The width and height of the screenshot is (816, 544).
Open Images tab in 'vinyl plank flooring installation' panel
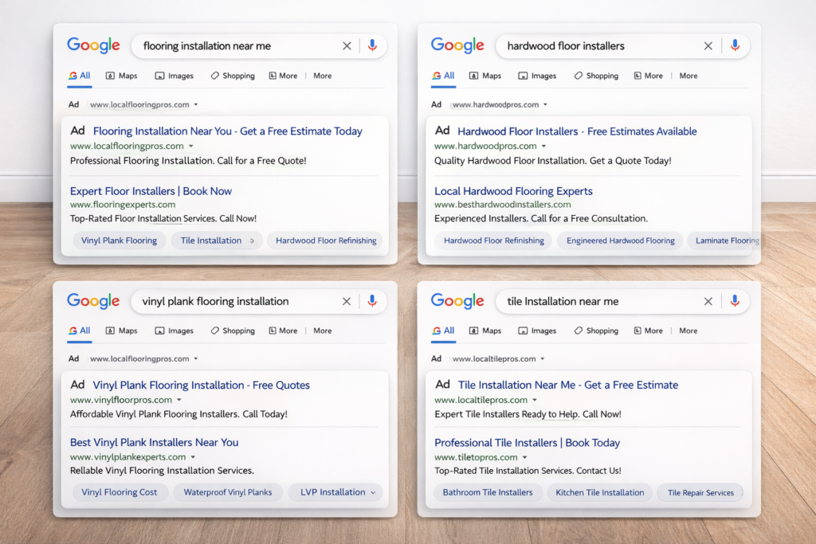[175, 331]
